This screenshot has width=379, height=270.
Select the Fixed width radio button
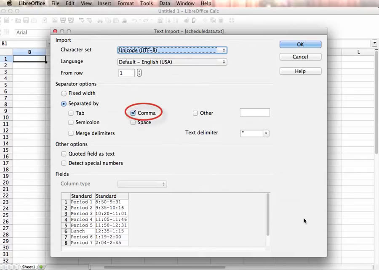[64, 93]
